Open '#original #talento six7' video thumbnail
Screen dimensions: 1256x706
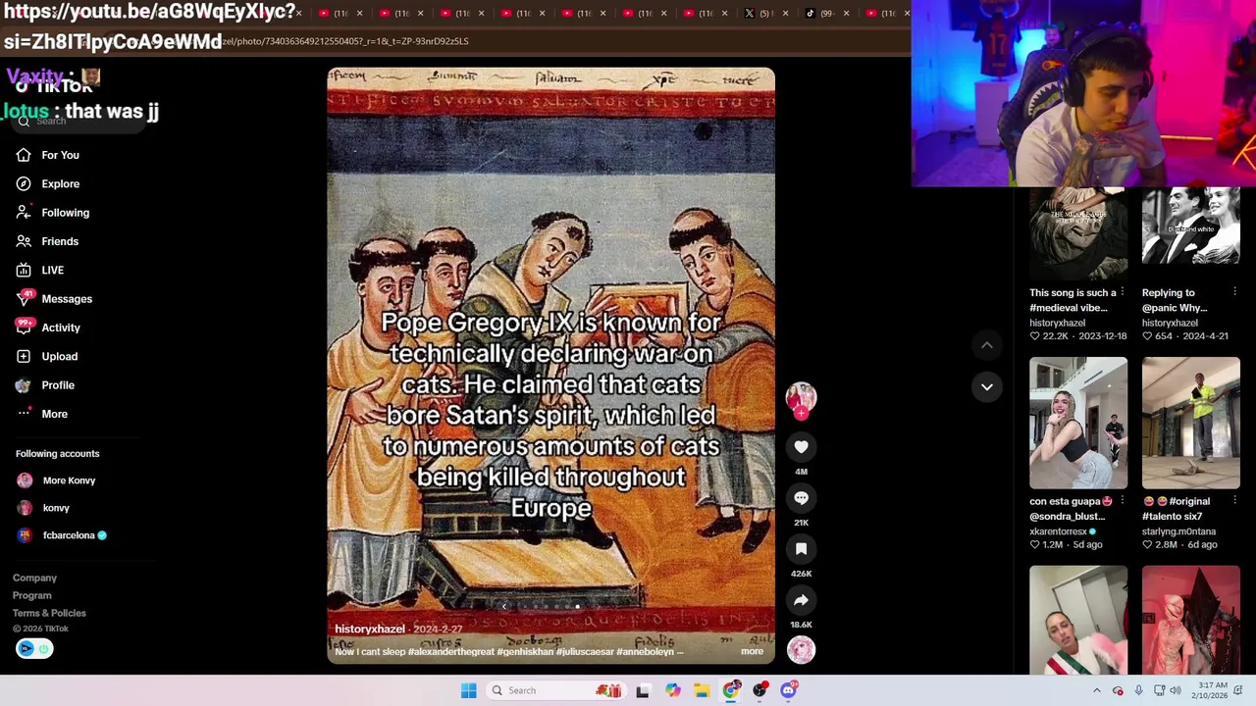coord(1191,423)
